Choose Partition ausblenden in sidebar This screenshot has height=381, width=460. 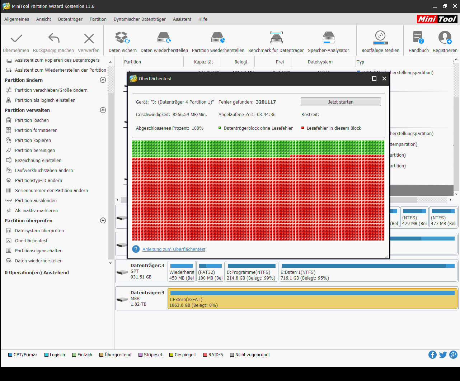point(36,201)
